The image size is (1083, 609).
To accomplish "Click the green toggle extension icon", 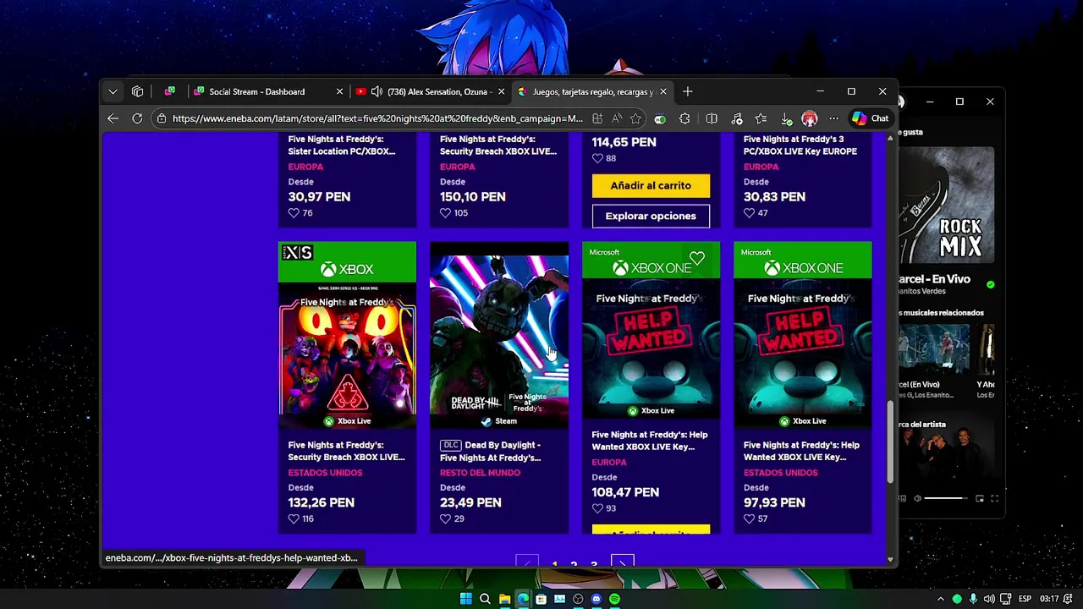I will (660, 118).
